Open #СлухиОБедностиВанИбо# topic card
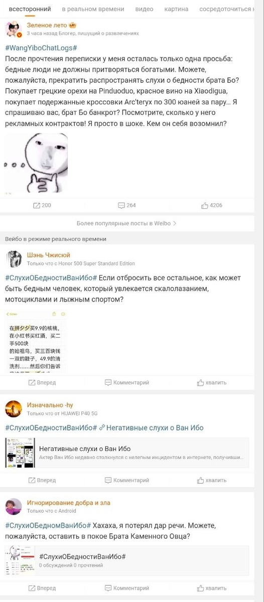The height and width of the screenshot is (602, 264). tap(127, 560)
